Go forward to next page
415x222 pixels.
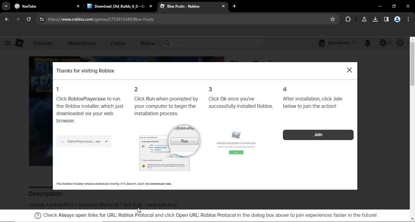click(x=18, y=19)
